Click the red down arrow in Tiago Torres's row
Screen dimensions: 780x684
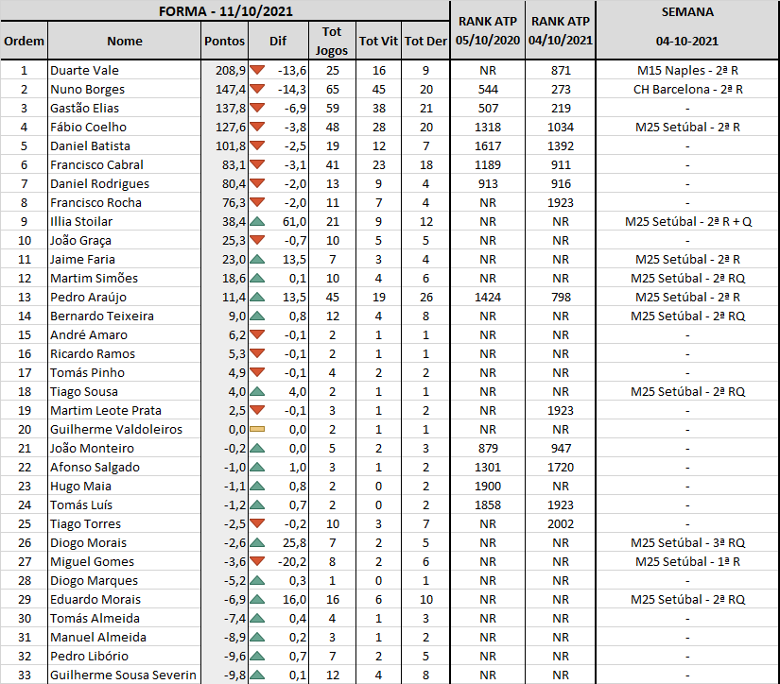tap(257, 523)
